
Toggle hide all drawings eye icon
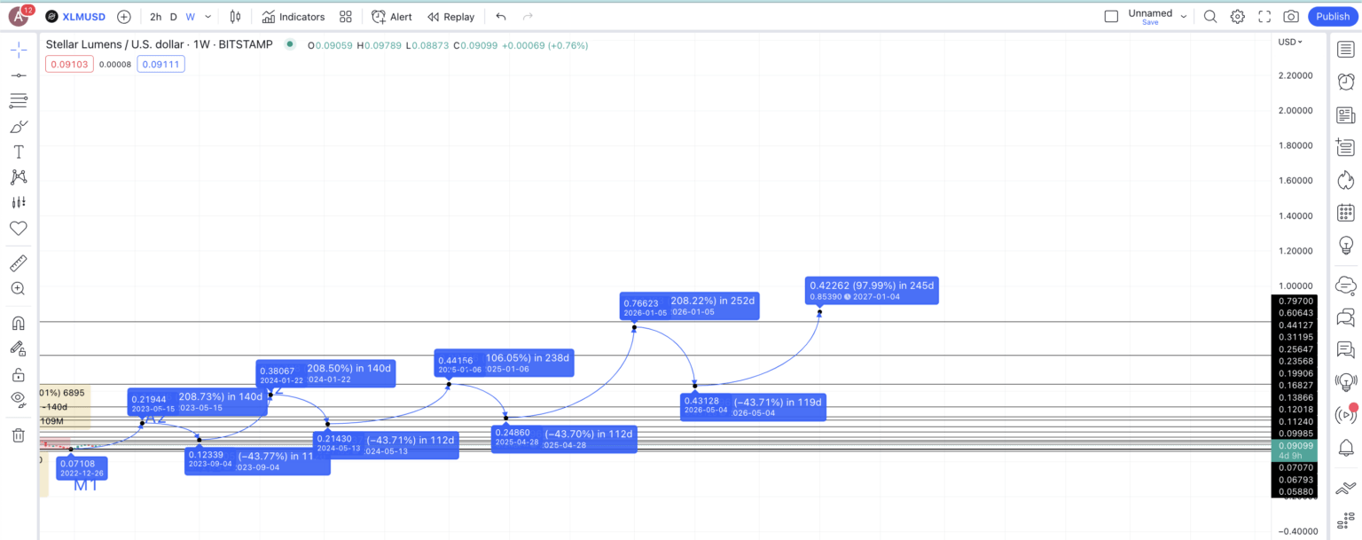pos(18,399)
